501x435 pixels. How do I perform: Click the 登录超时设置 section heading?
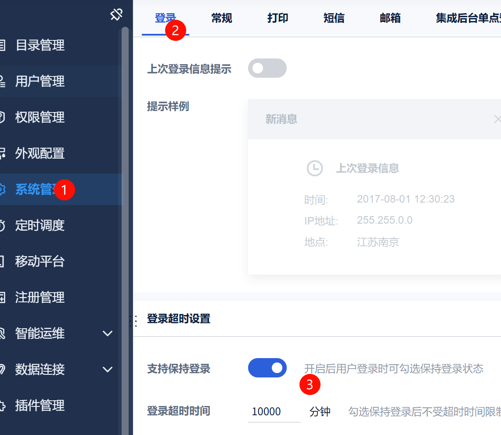(x=179, y=319)
